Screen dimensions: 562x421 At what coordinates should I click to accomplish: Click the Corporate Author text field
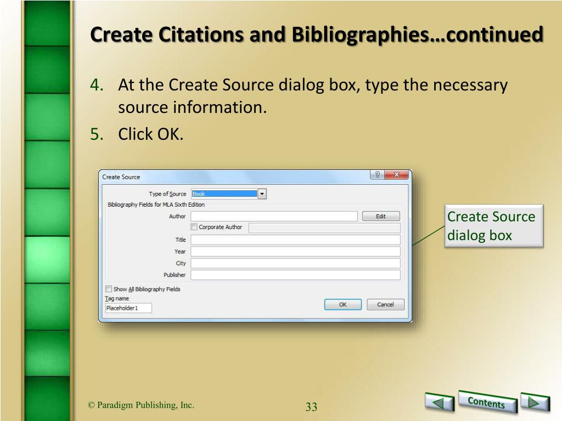tap(324, 227)
